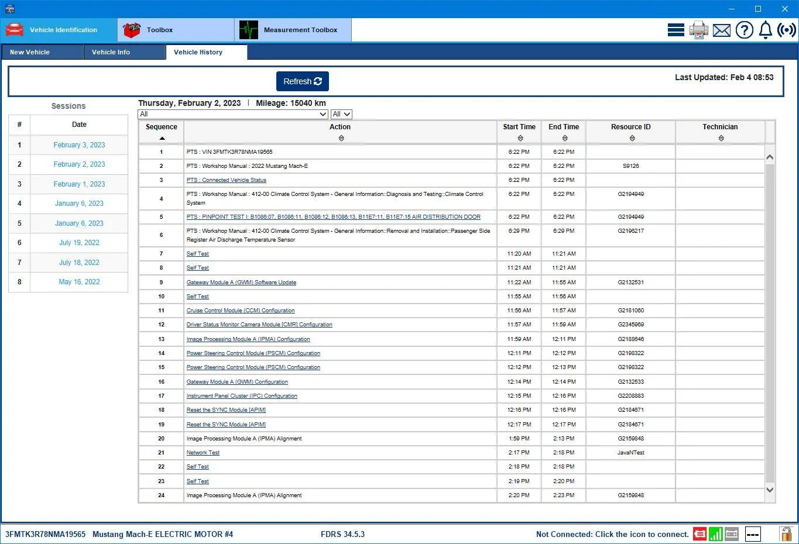
Task: Sort by Resource ID column
Action: [x=632, y=139]
